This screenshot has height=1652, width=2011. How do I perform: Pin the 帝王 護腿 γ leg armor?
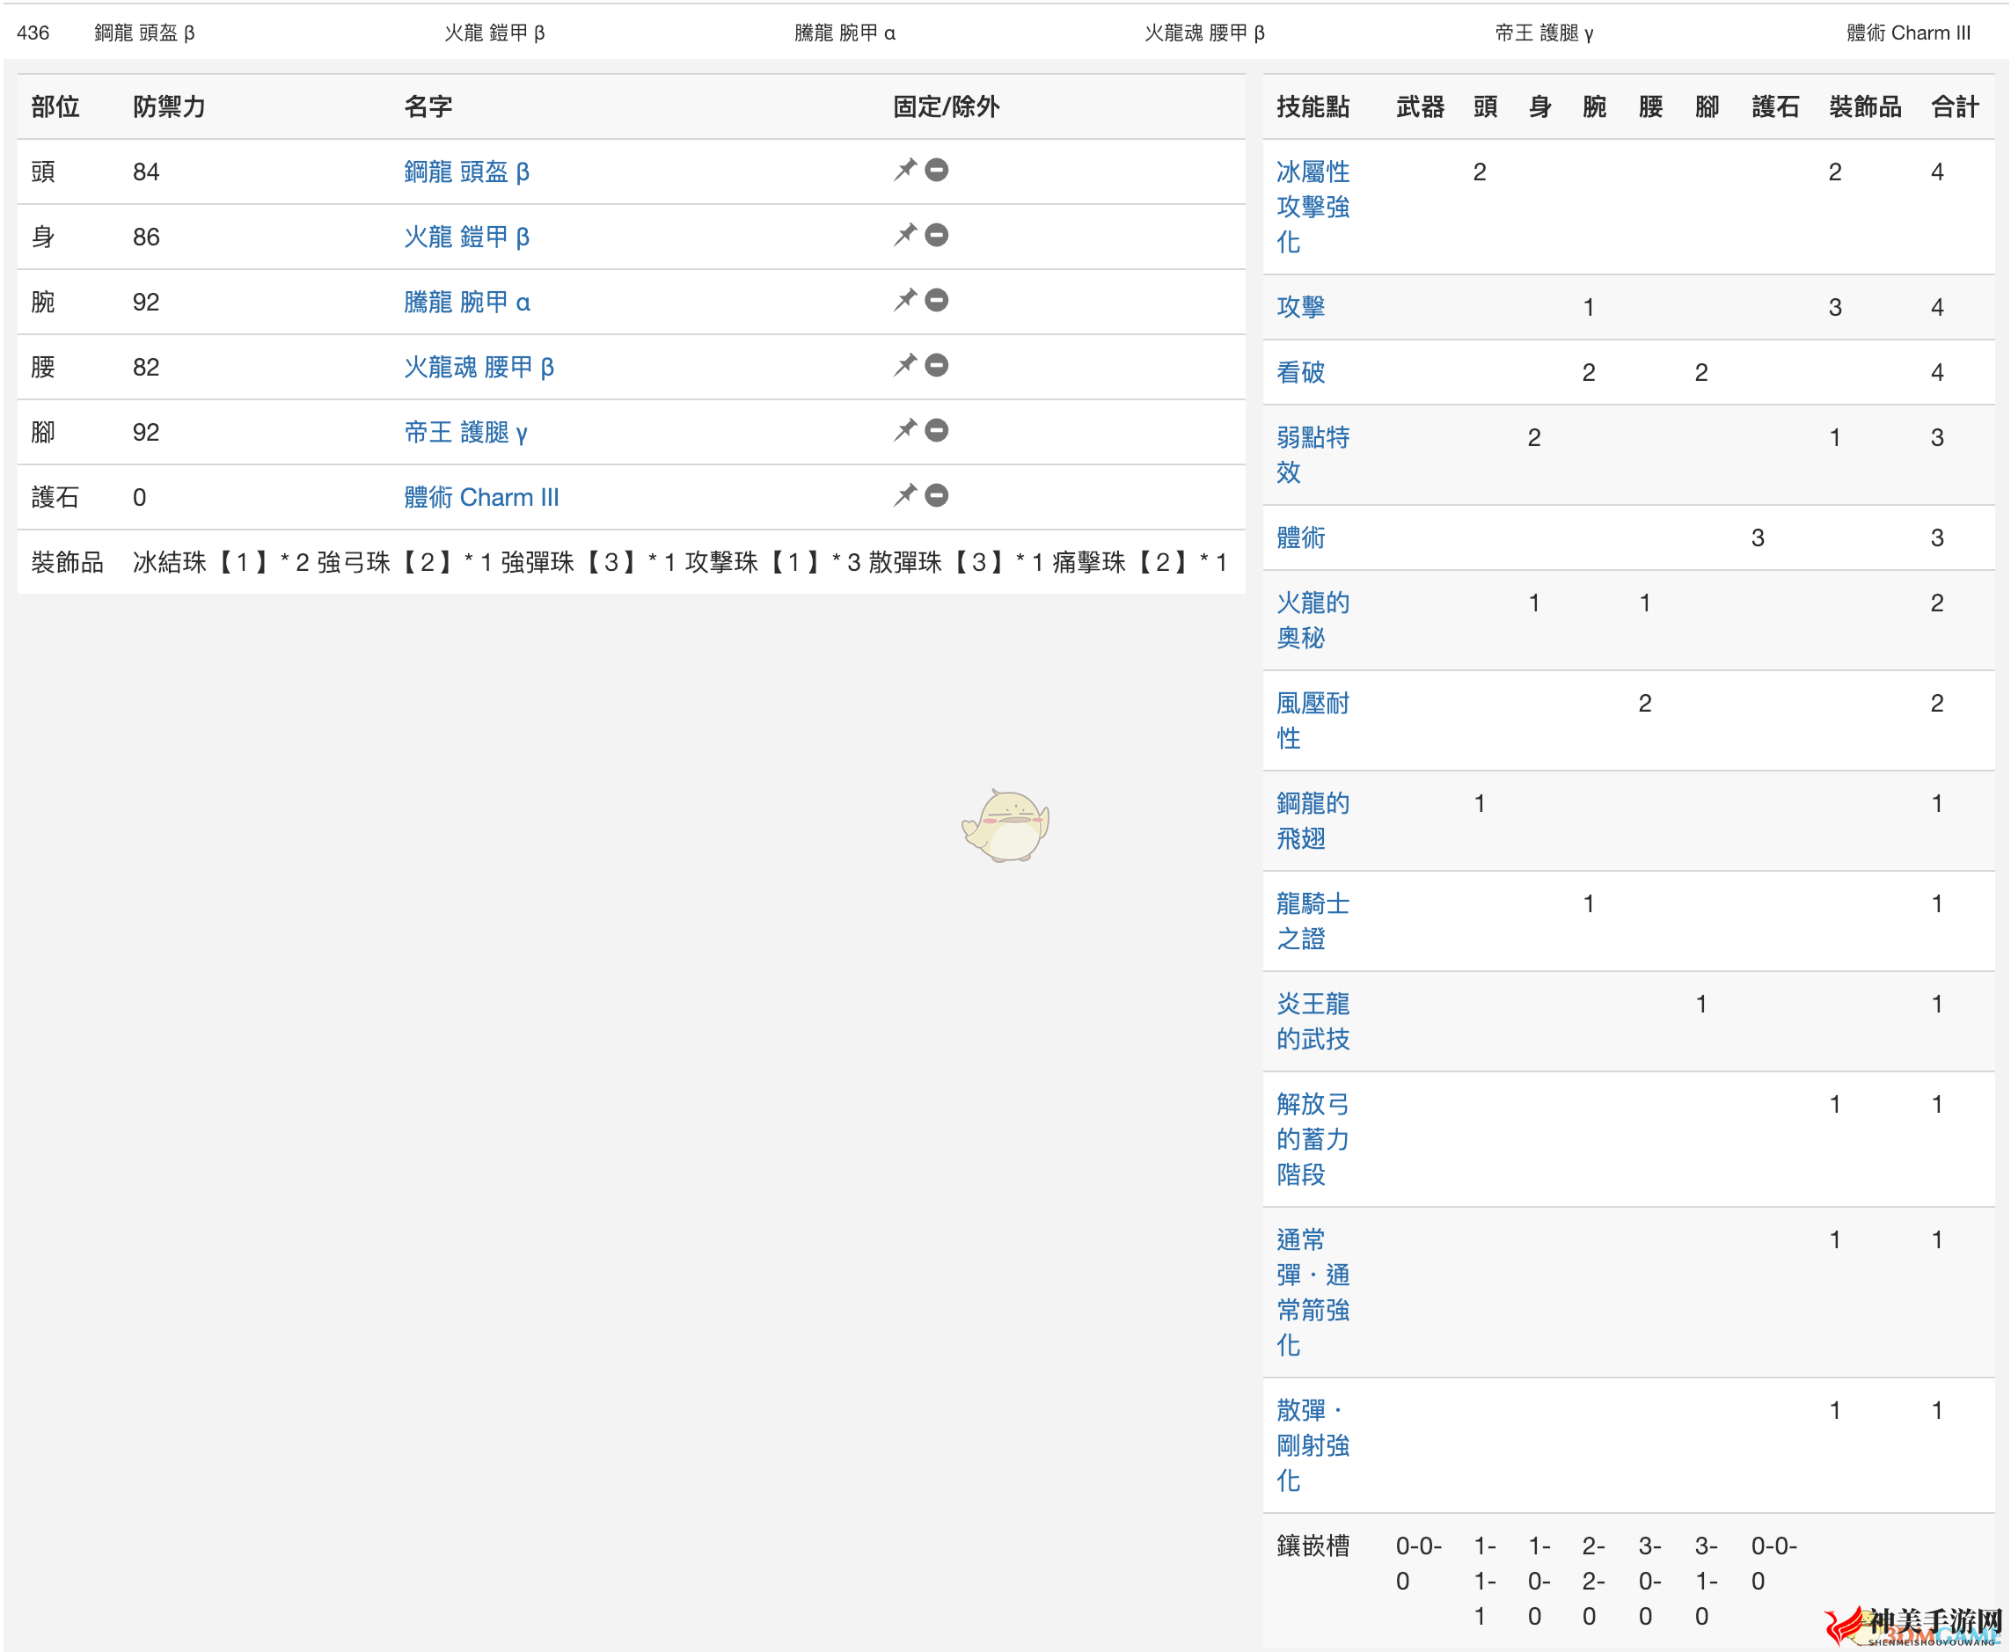point(904,431)
